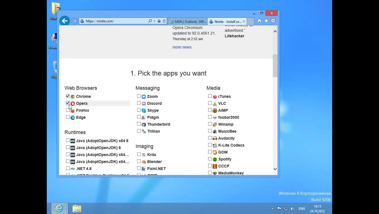Switch the ENG input language indicator

(x=302, y=209)
